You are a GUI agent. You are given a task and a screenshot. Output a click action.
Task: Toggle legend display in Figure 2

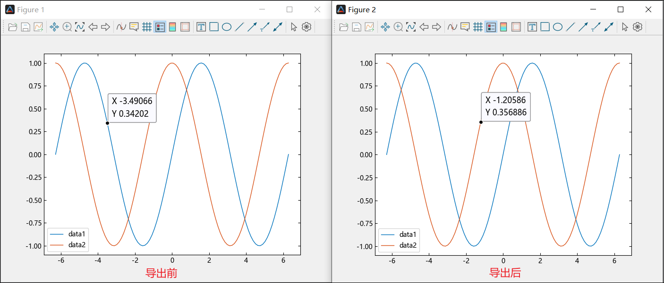click(x=491, y=27)
